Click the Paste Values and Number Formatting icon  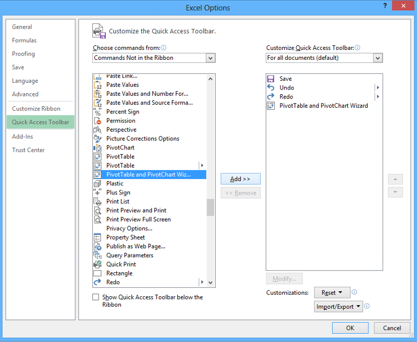point(97,94)
